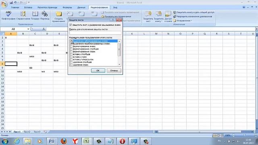Toggle вставку гиперссылок checkbox
Screen dimensions: 258x145
71,60
